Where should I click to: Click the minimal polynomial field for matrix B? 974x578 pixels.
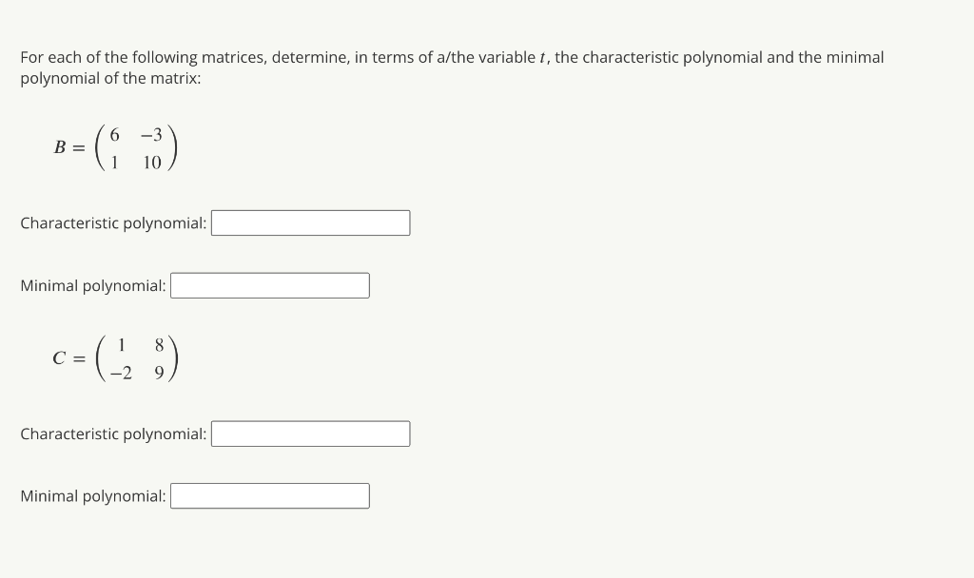tap(269, 285)
